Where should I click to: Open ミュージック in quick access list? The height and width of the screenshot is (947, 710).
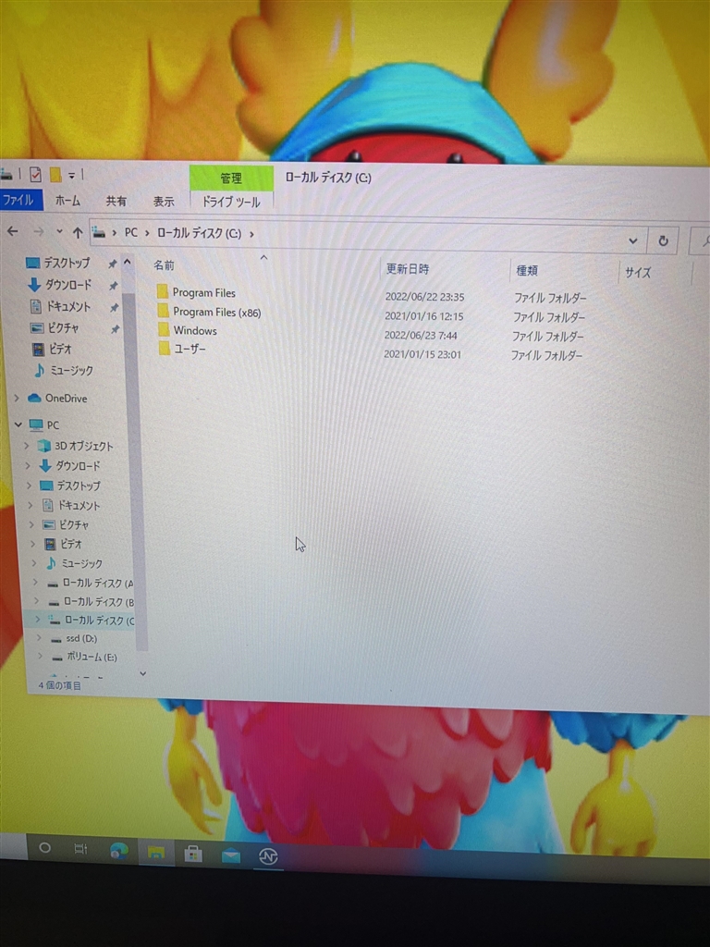pos(64,370)
